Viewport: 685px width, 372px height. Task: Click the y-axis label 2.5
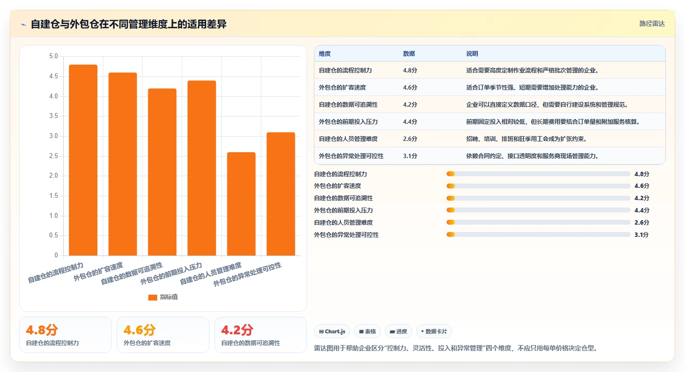click(53, 156)
